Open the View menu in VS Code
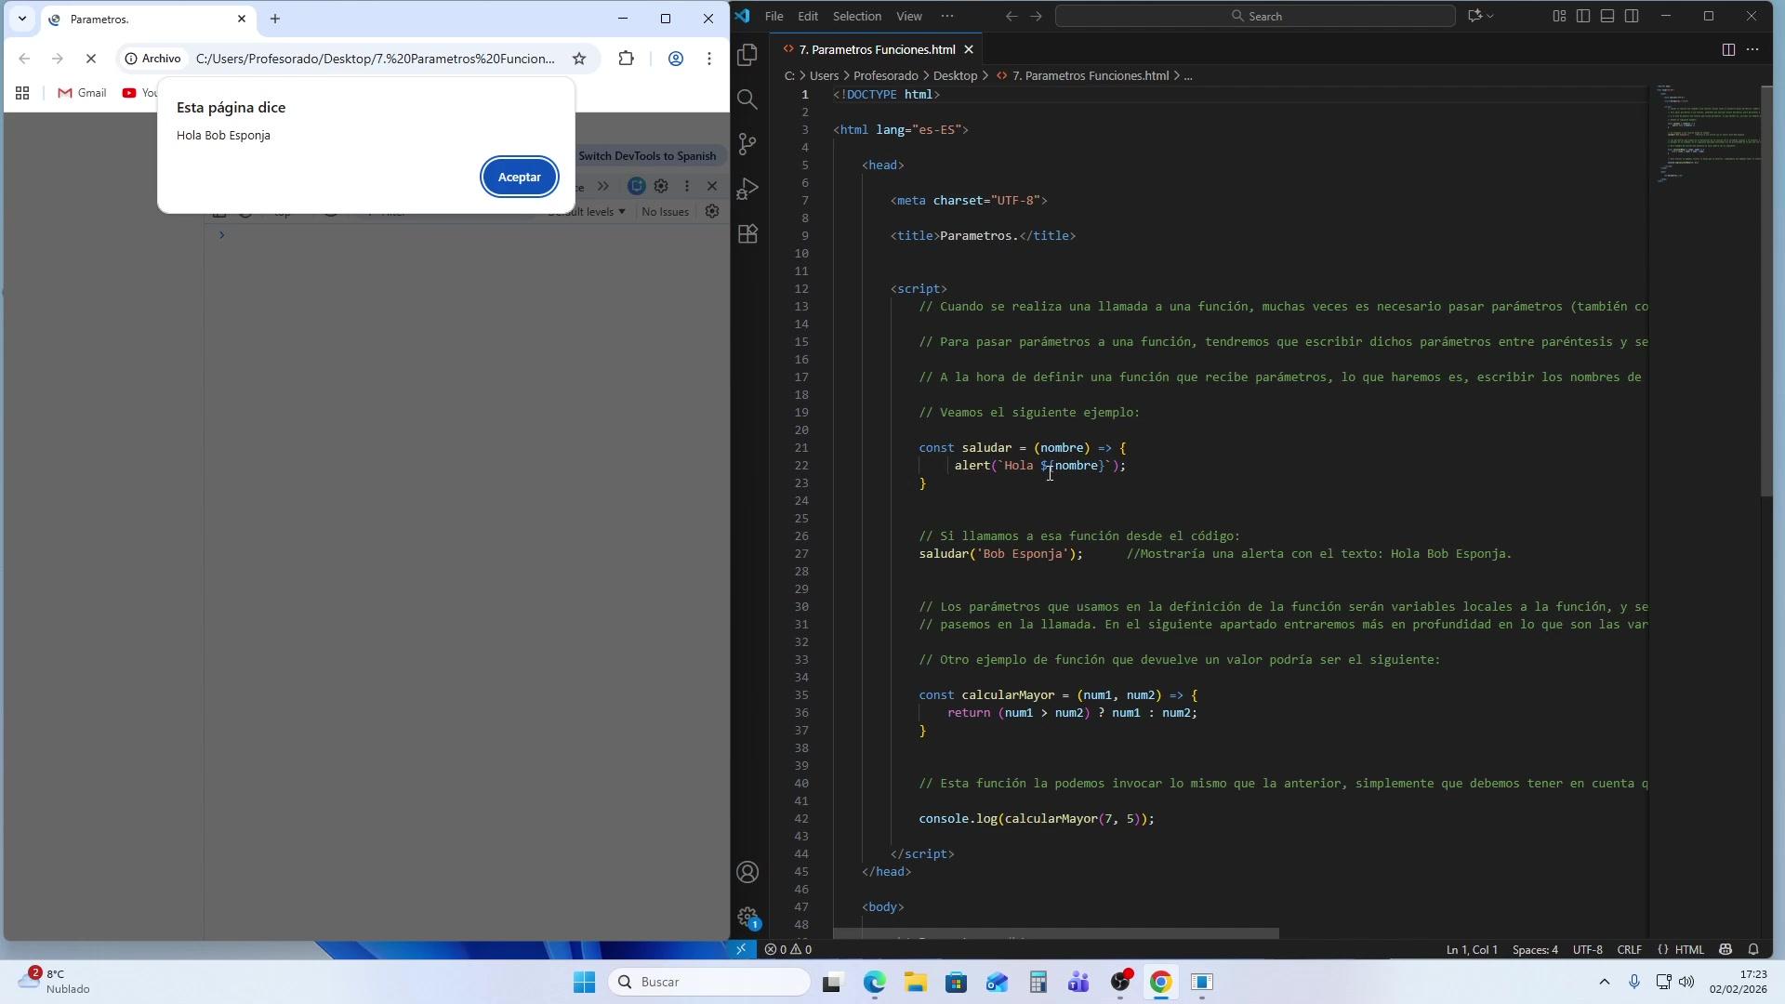This screenshot has height=1004, width=1785. pos(909,16)
